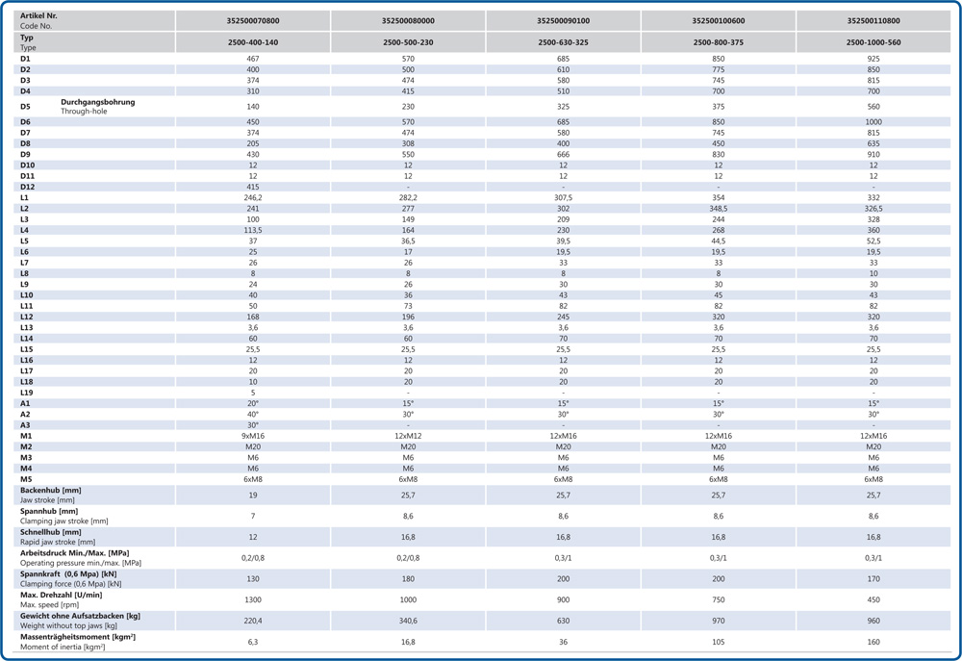The image size is (962, 661).
Task: Click the article number 352500070800 header
Action: pyautogui.click(x=253, y=20)
